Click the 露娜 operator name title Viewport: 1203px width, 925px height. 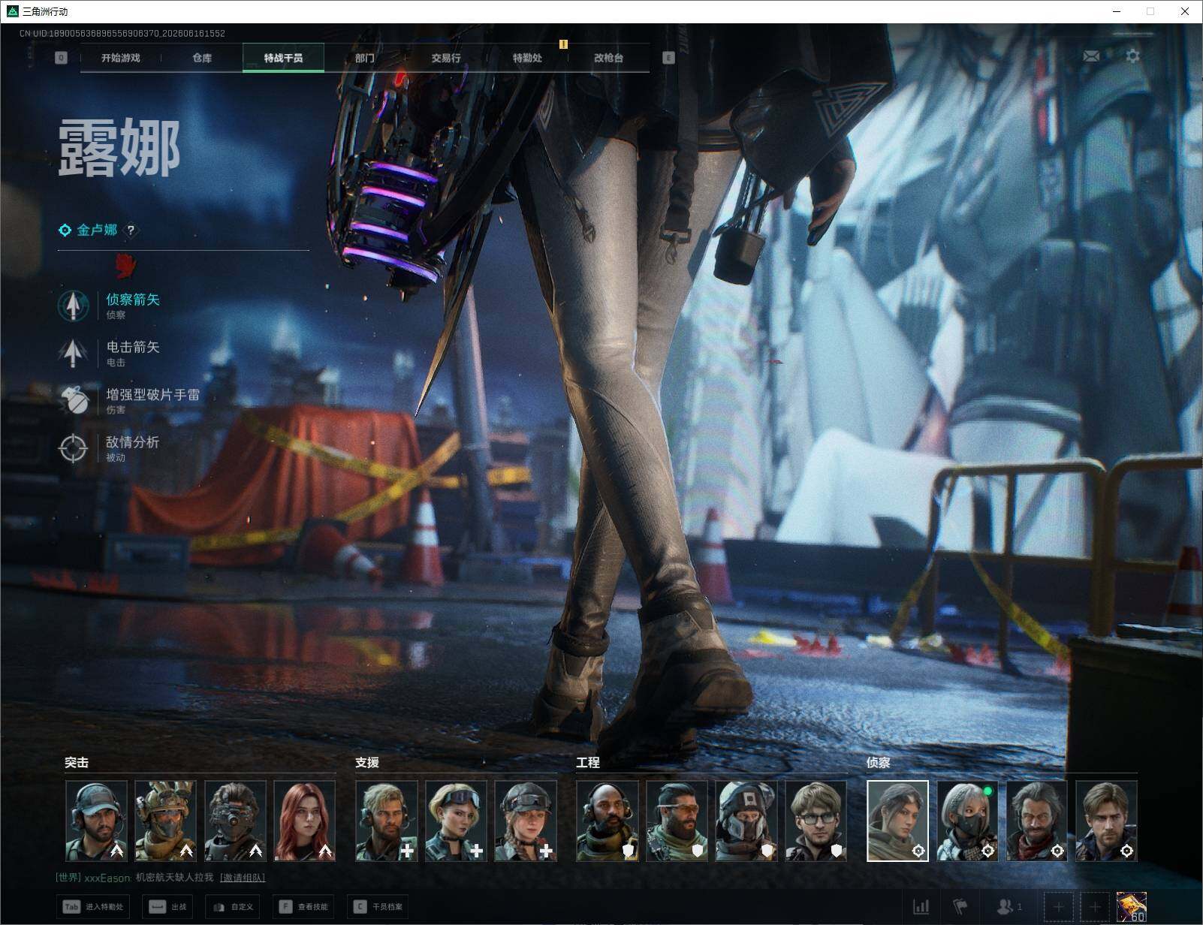pyautogui.click(x=119, y=148)
